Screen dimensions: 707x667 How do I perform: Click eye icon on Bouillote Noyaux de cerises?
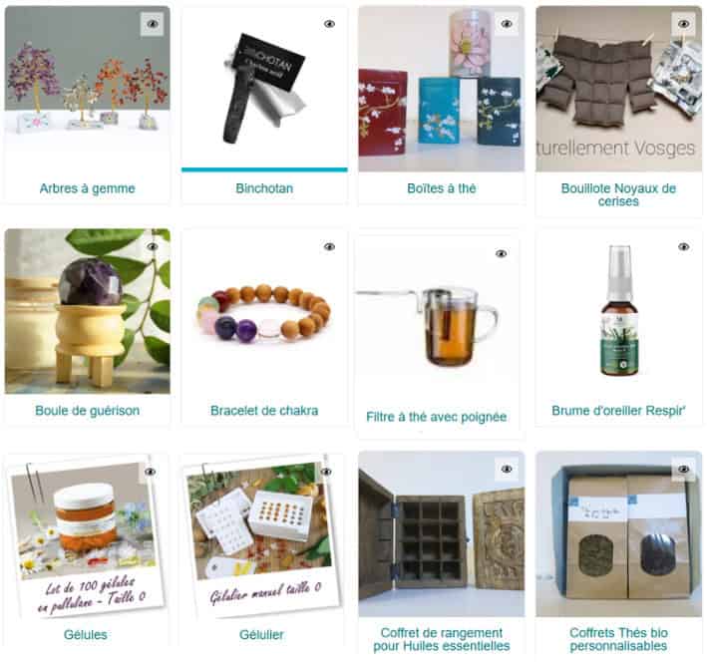point(684,24)
